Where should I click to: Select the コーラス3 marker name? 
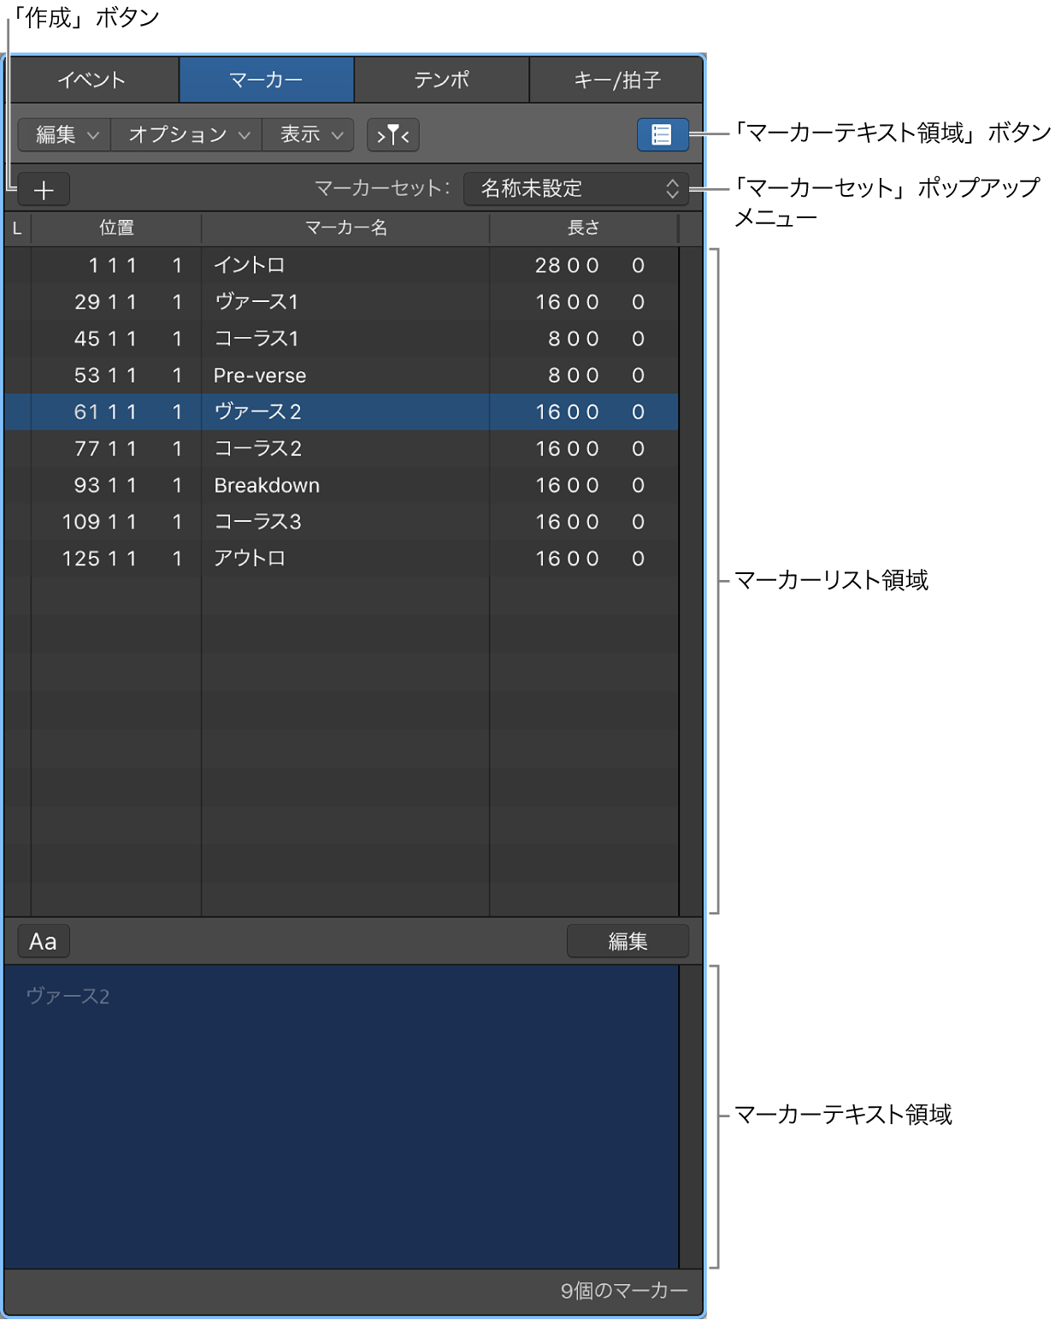(258, 522)
